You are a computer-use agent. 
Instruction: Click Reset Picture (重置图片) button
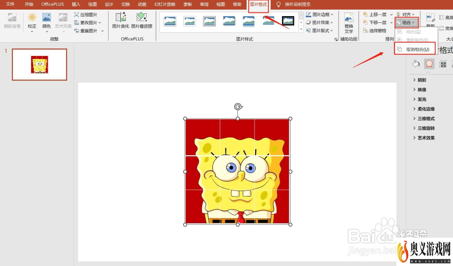86,31
